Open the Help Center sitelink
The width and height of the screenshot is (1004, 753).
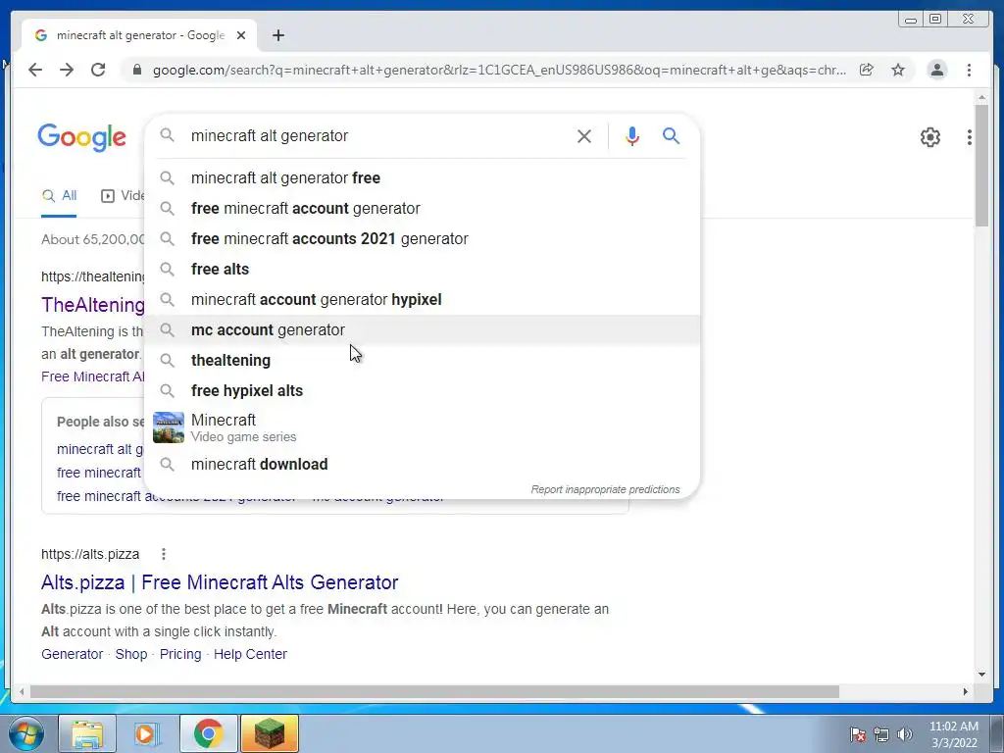click(x=250, y=654)
